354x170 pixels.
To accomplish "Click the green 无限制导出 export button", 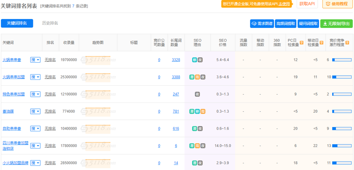I will coord(336,24).
